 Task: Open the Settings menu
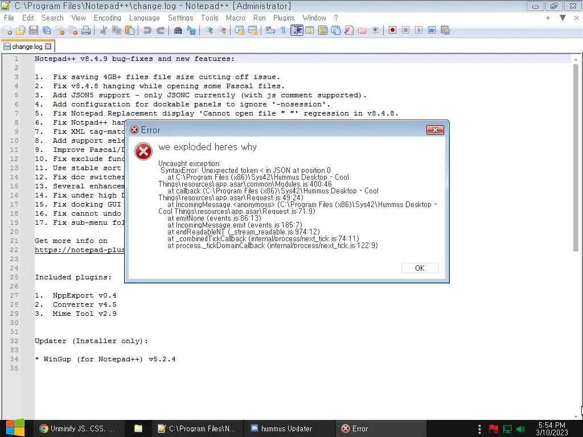pyautogui.click(x=180, y=18)
